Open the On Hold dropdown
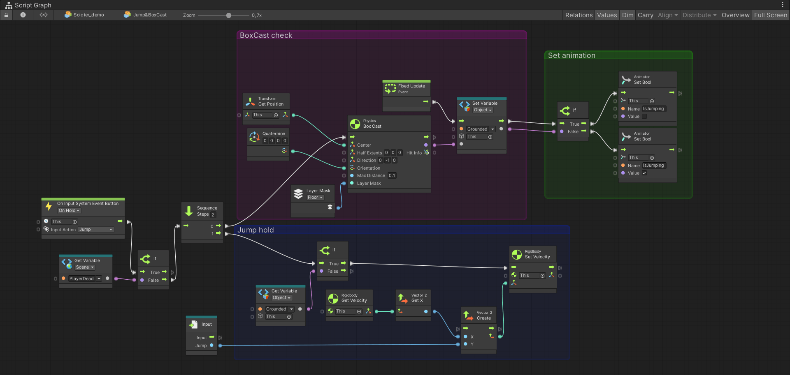The image size is (790, 375). [69, 210]
